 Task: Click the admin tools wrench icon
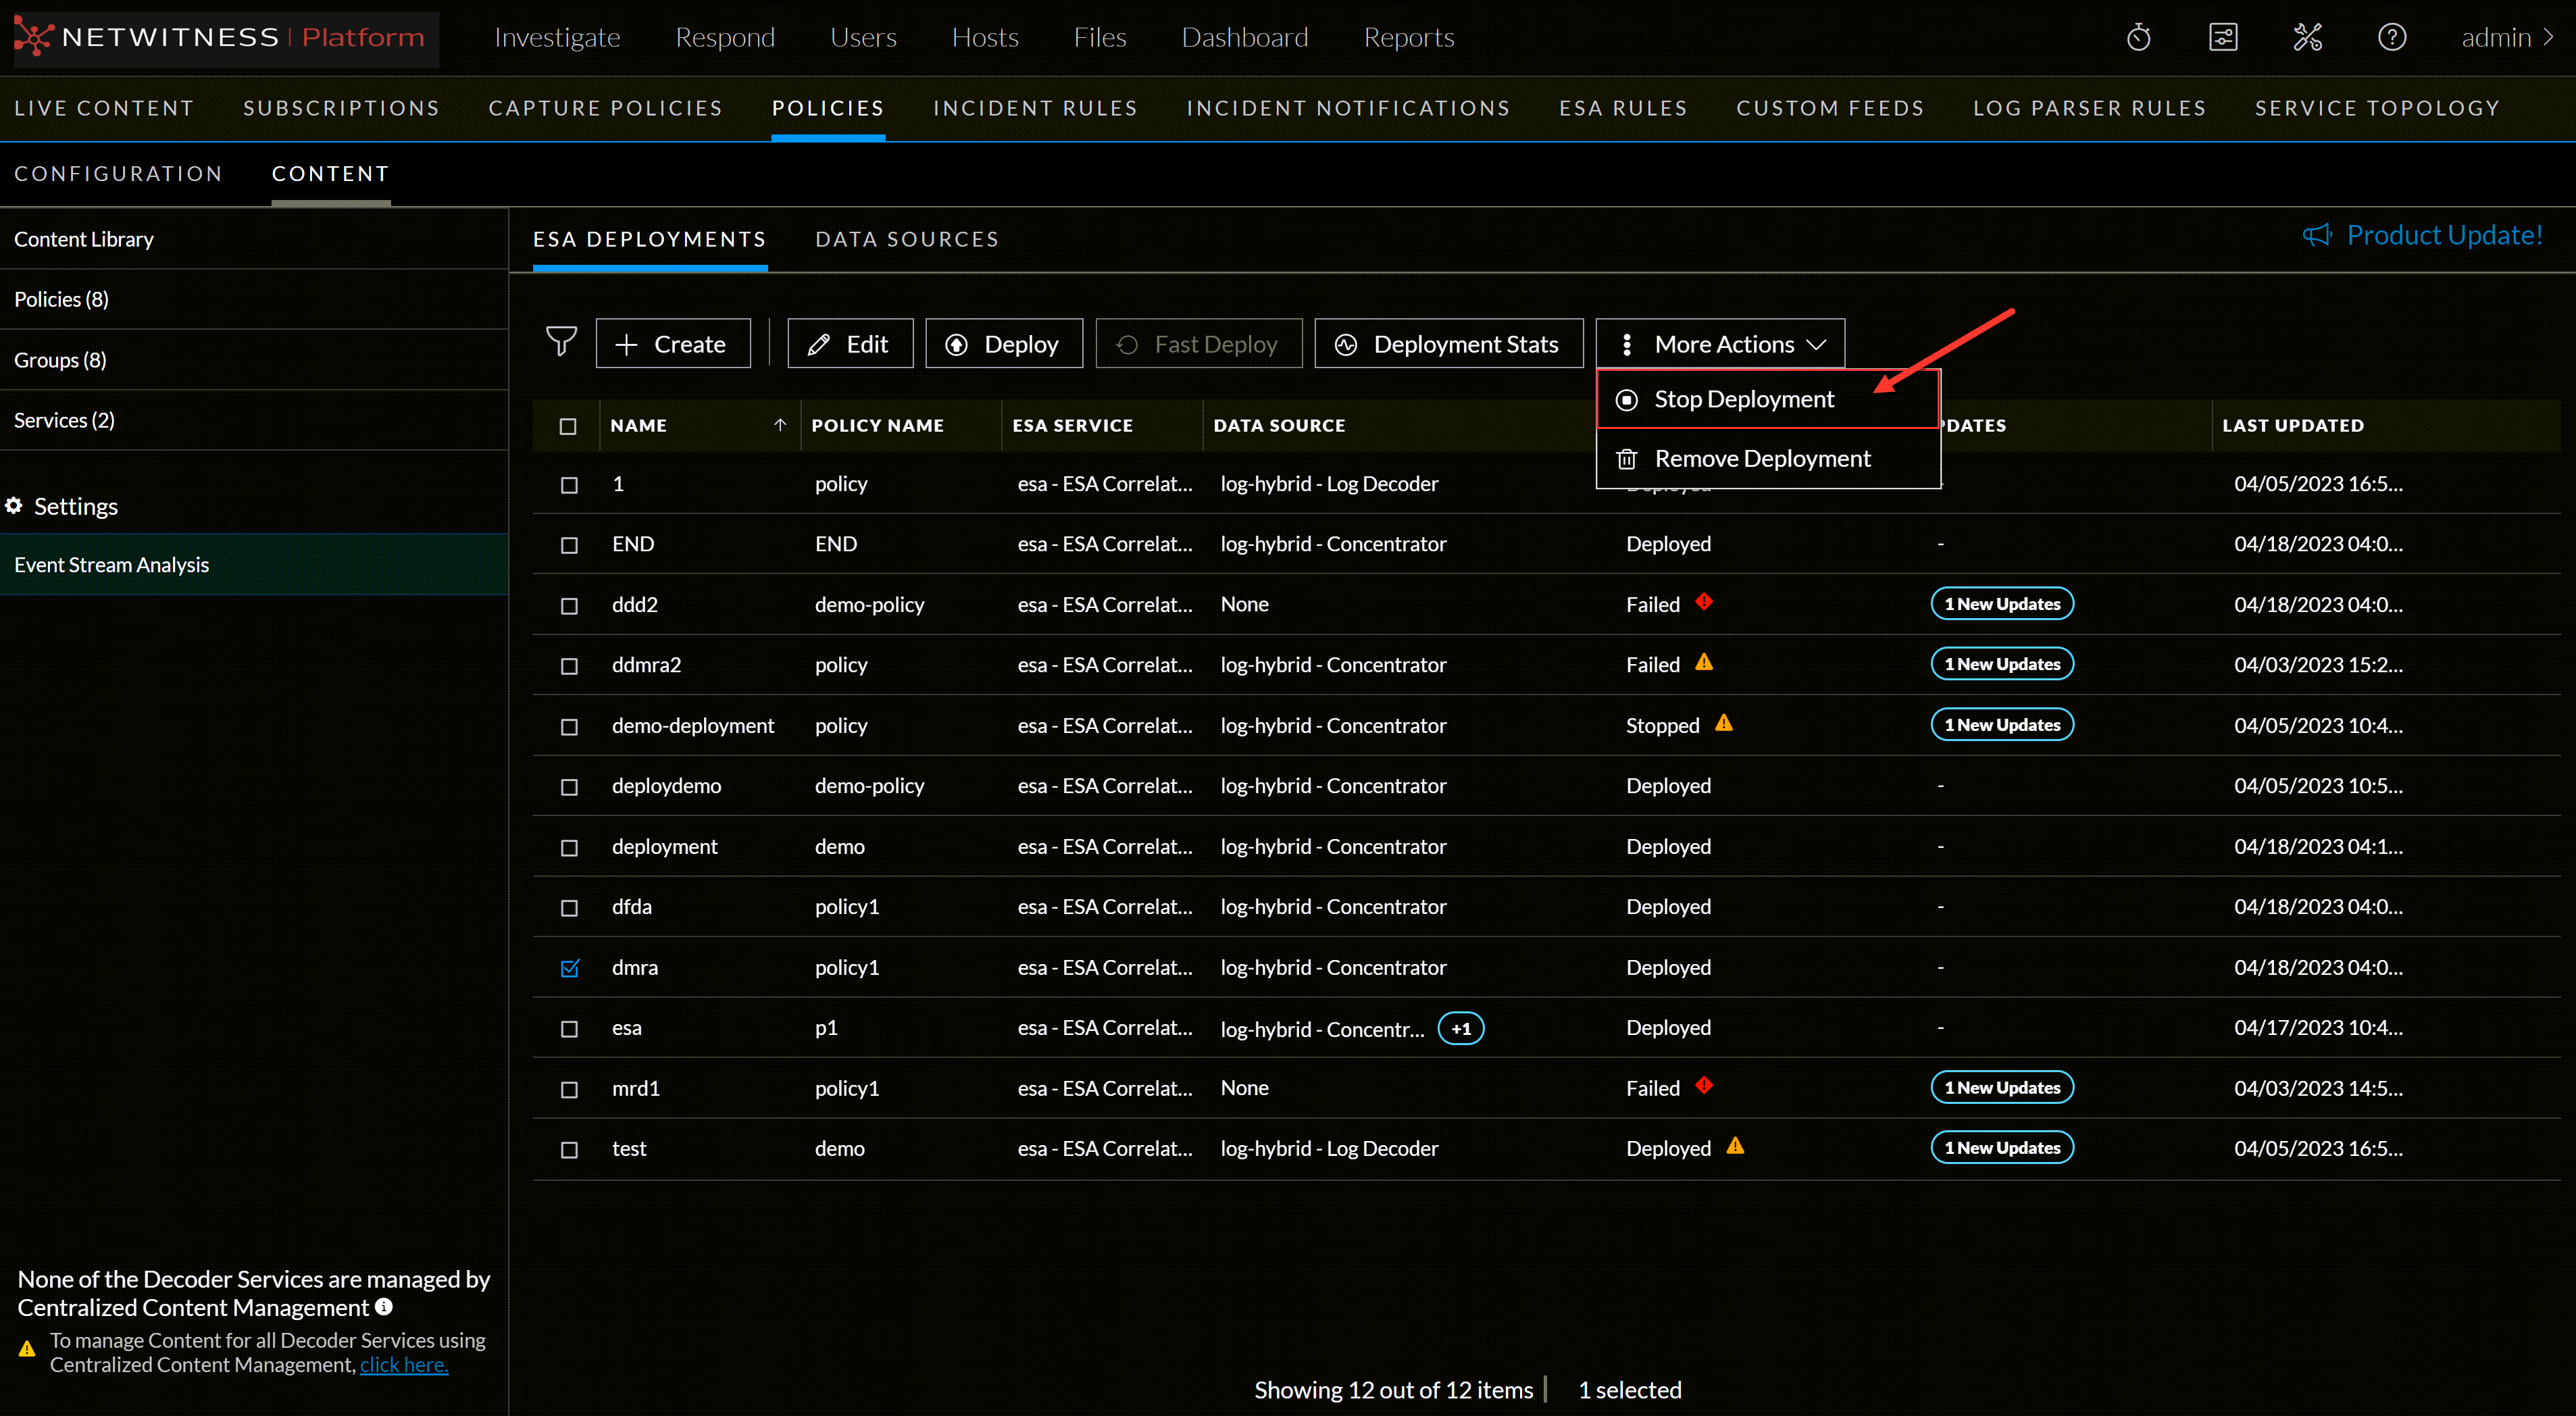click(2307, 38)
